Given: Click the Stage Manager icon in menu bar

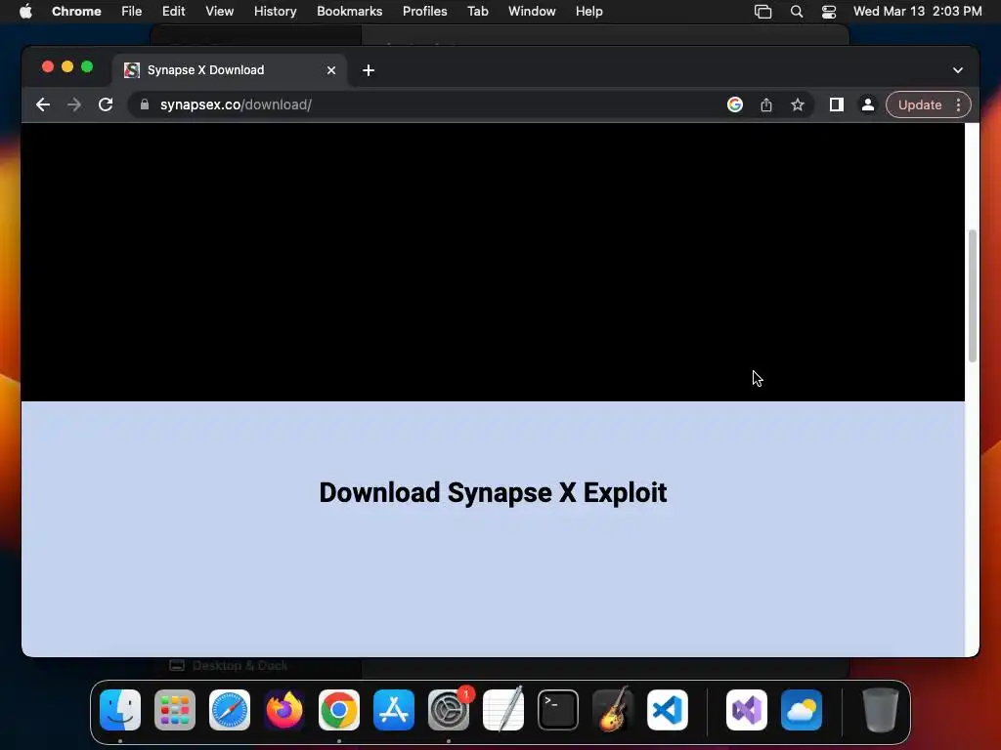Looking at the screenshot, I should 762,12.
